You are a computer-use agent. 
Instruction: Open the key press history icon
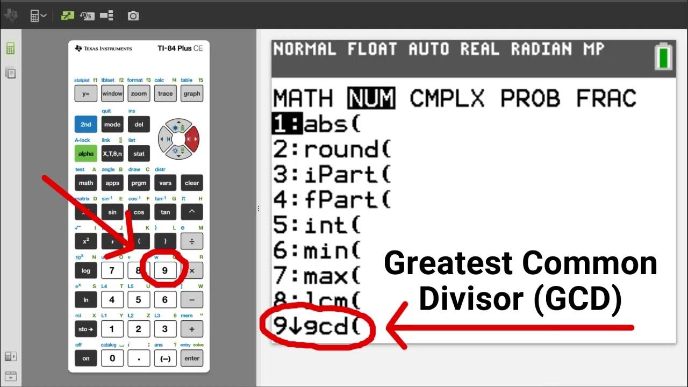[87, 16]
